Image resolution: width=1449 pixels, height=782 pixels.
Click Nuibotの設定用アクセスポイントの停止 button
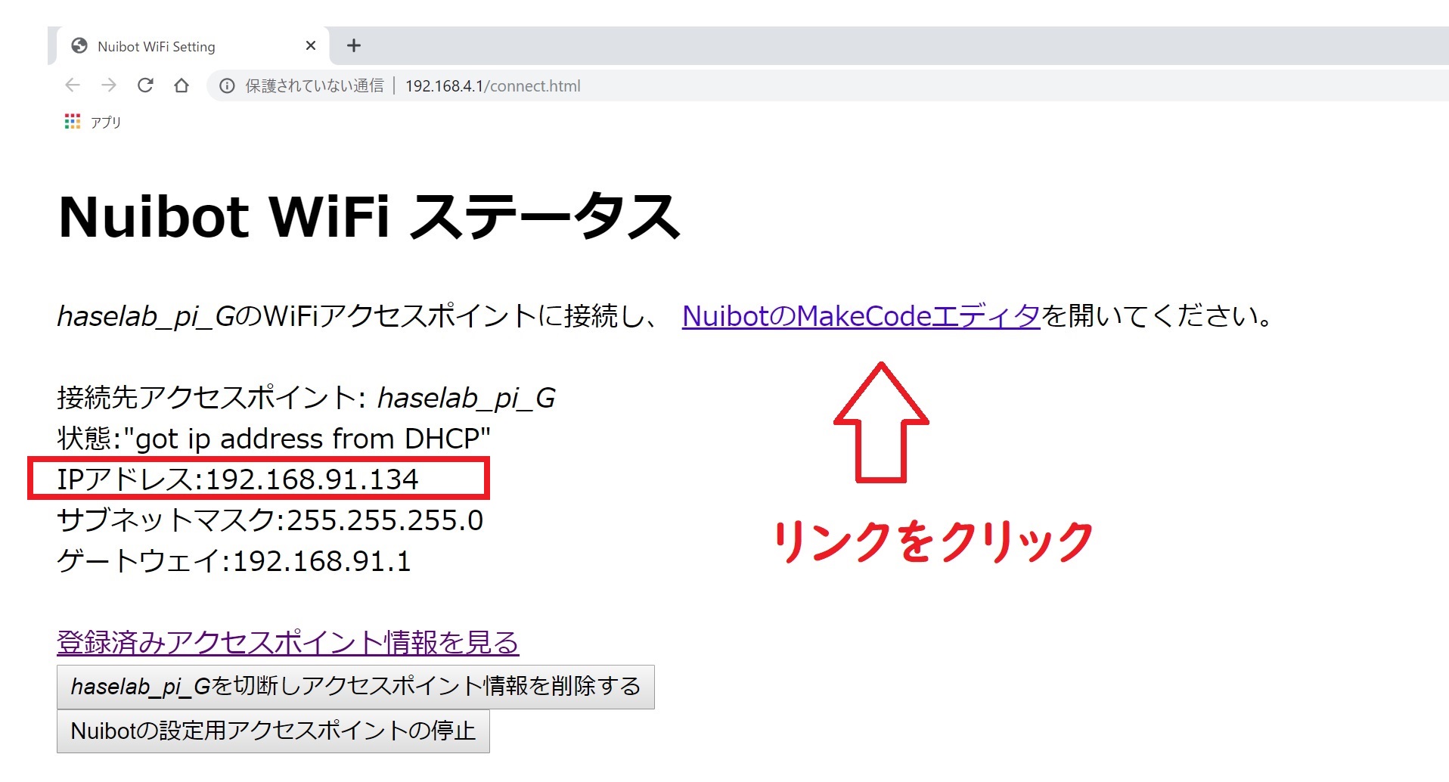(x=273, y=731)
